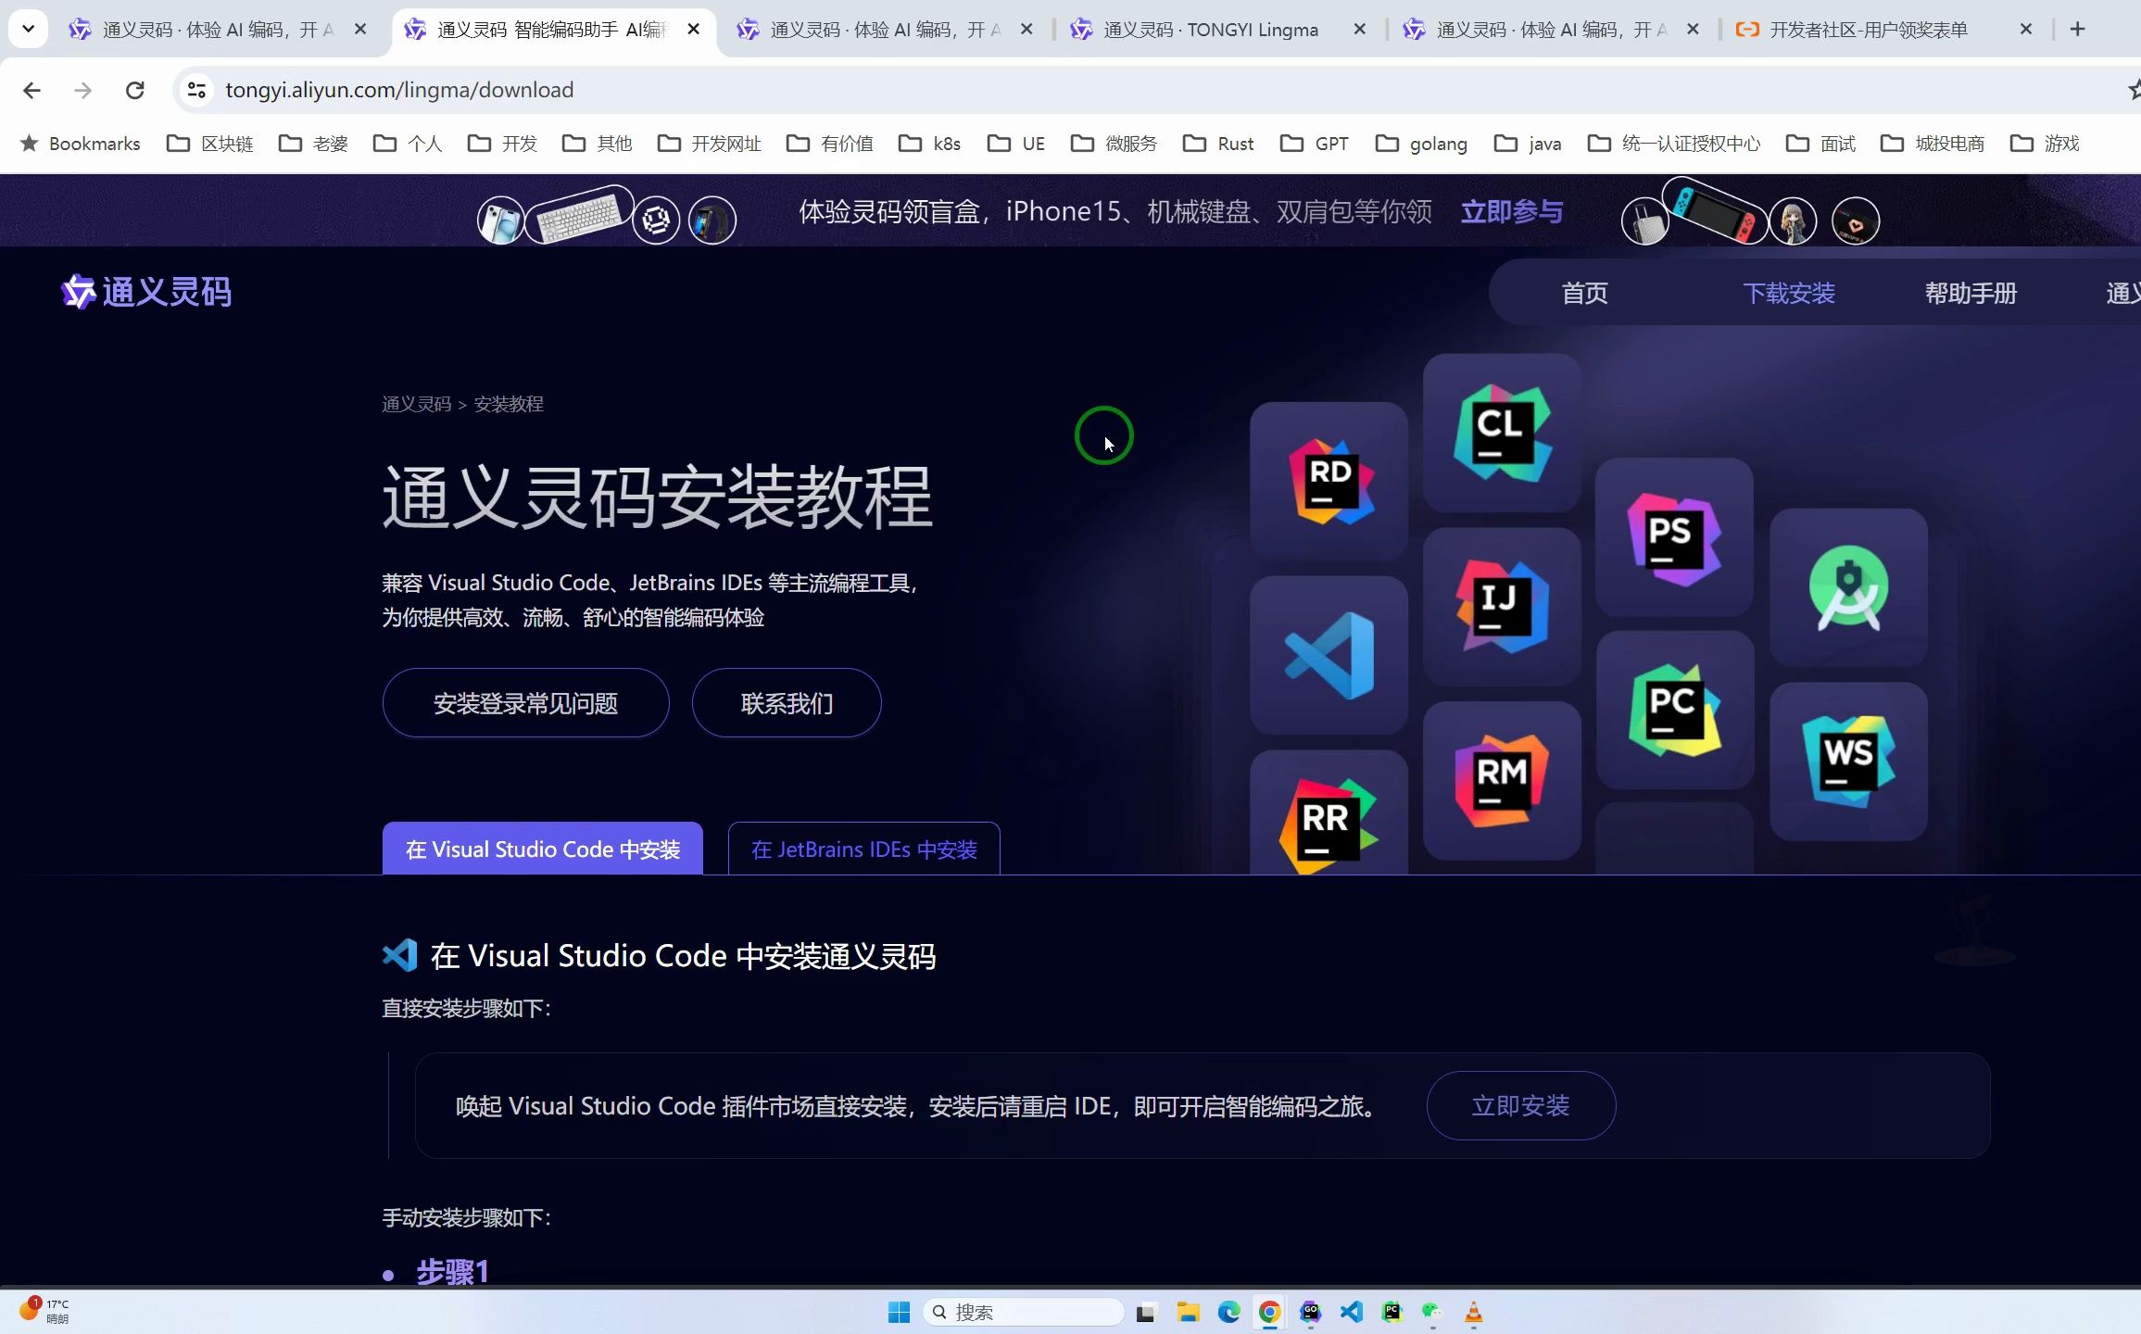
Task: Click the Android Studio icon tile
Action: [1849, 587]
